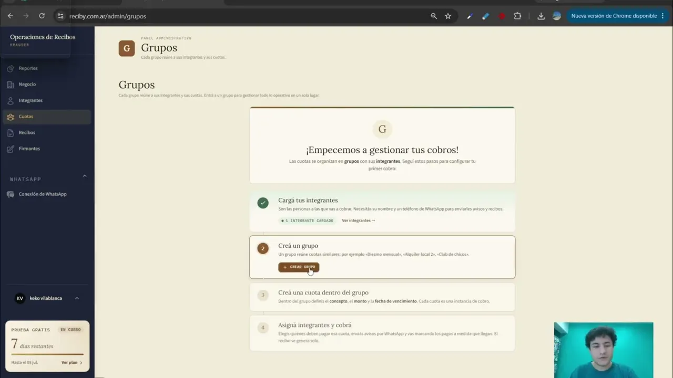Image resolution: width=673 pixels, height=378 pixels.
Task: Click the Reportes chart icon
Action: point(11,68)
